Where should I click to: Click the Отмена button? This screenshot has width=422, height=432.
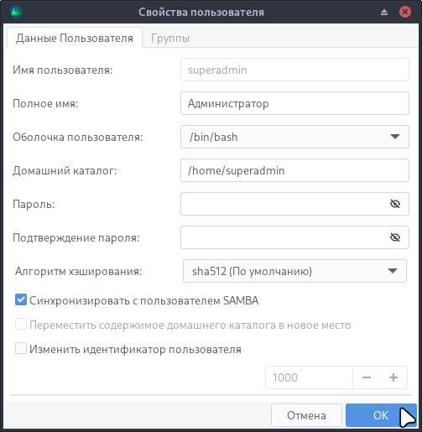[306, 415]
